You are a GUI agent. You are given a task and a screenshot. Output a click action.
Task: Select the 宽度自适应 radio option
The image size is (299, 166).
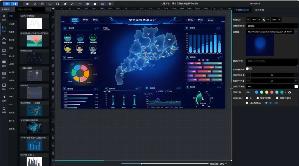coord(258,98)
